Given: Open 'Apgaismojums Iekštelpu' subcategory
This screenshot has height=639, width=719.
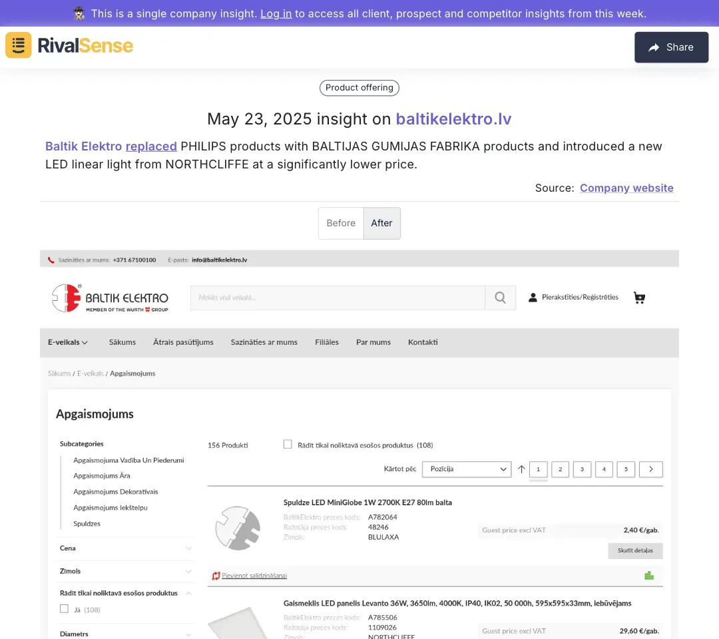Looking at the screenshot, I should [111, 508].
